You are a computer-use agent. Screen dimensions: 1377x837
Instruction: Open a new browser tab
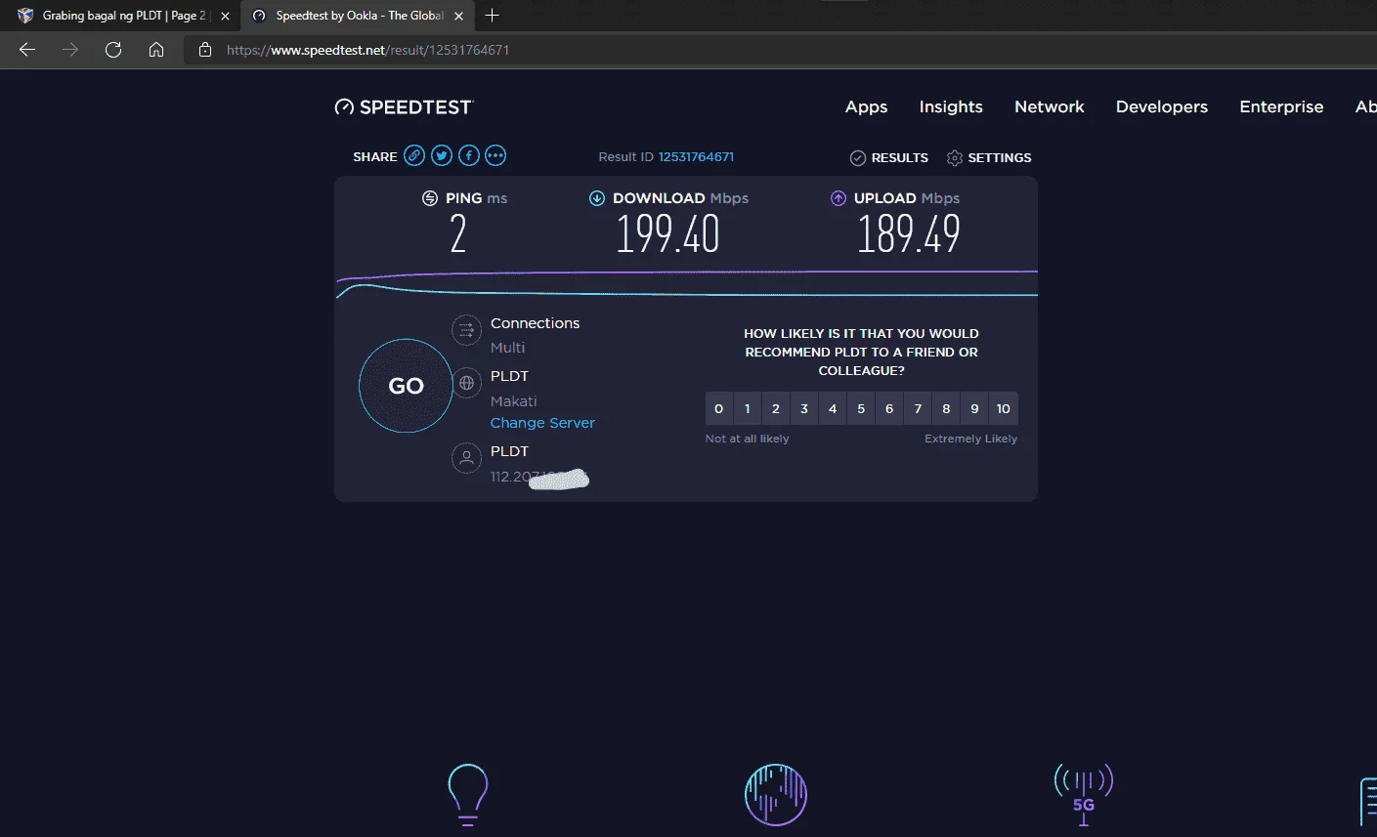pyautogui.click(x=492, y=16)
